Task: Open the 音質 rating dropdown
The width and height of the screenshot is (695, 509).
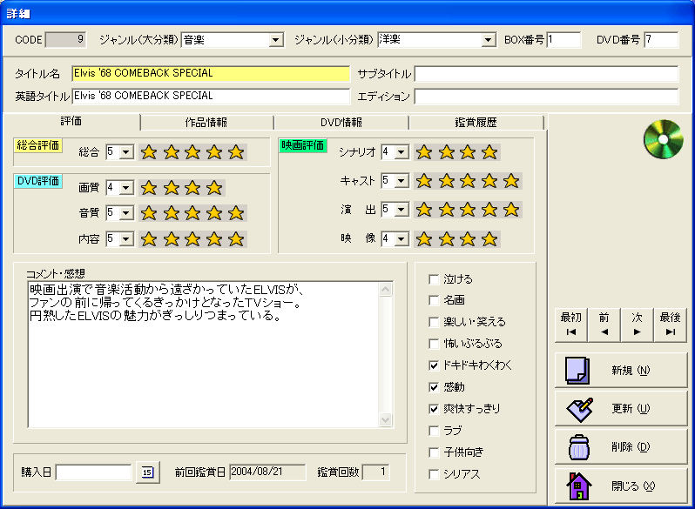Action: point(126,213)
